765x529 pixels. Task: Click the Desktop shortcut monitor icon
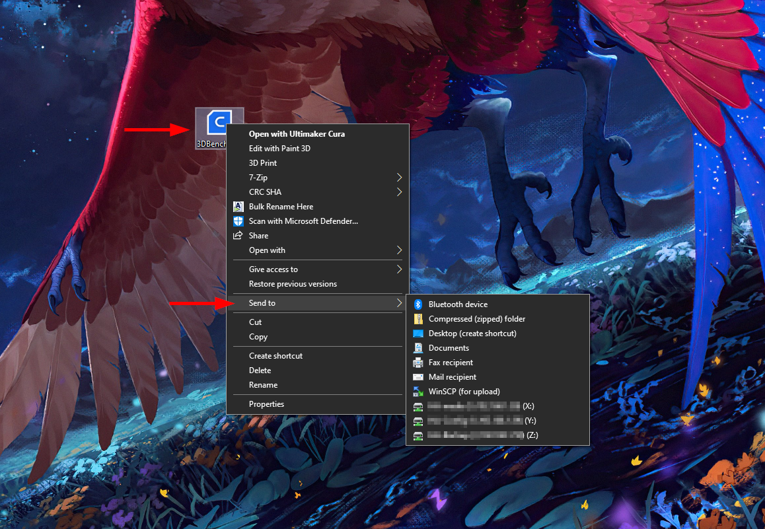click(418, 334)
